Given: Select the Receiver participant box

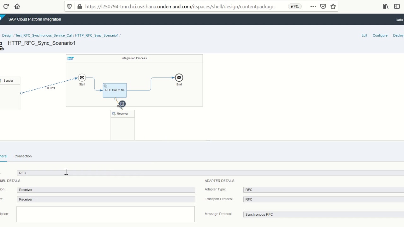Looking at the screenshot, I should point(122,125).
